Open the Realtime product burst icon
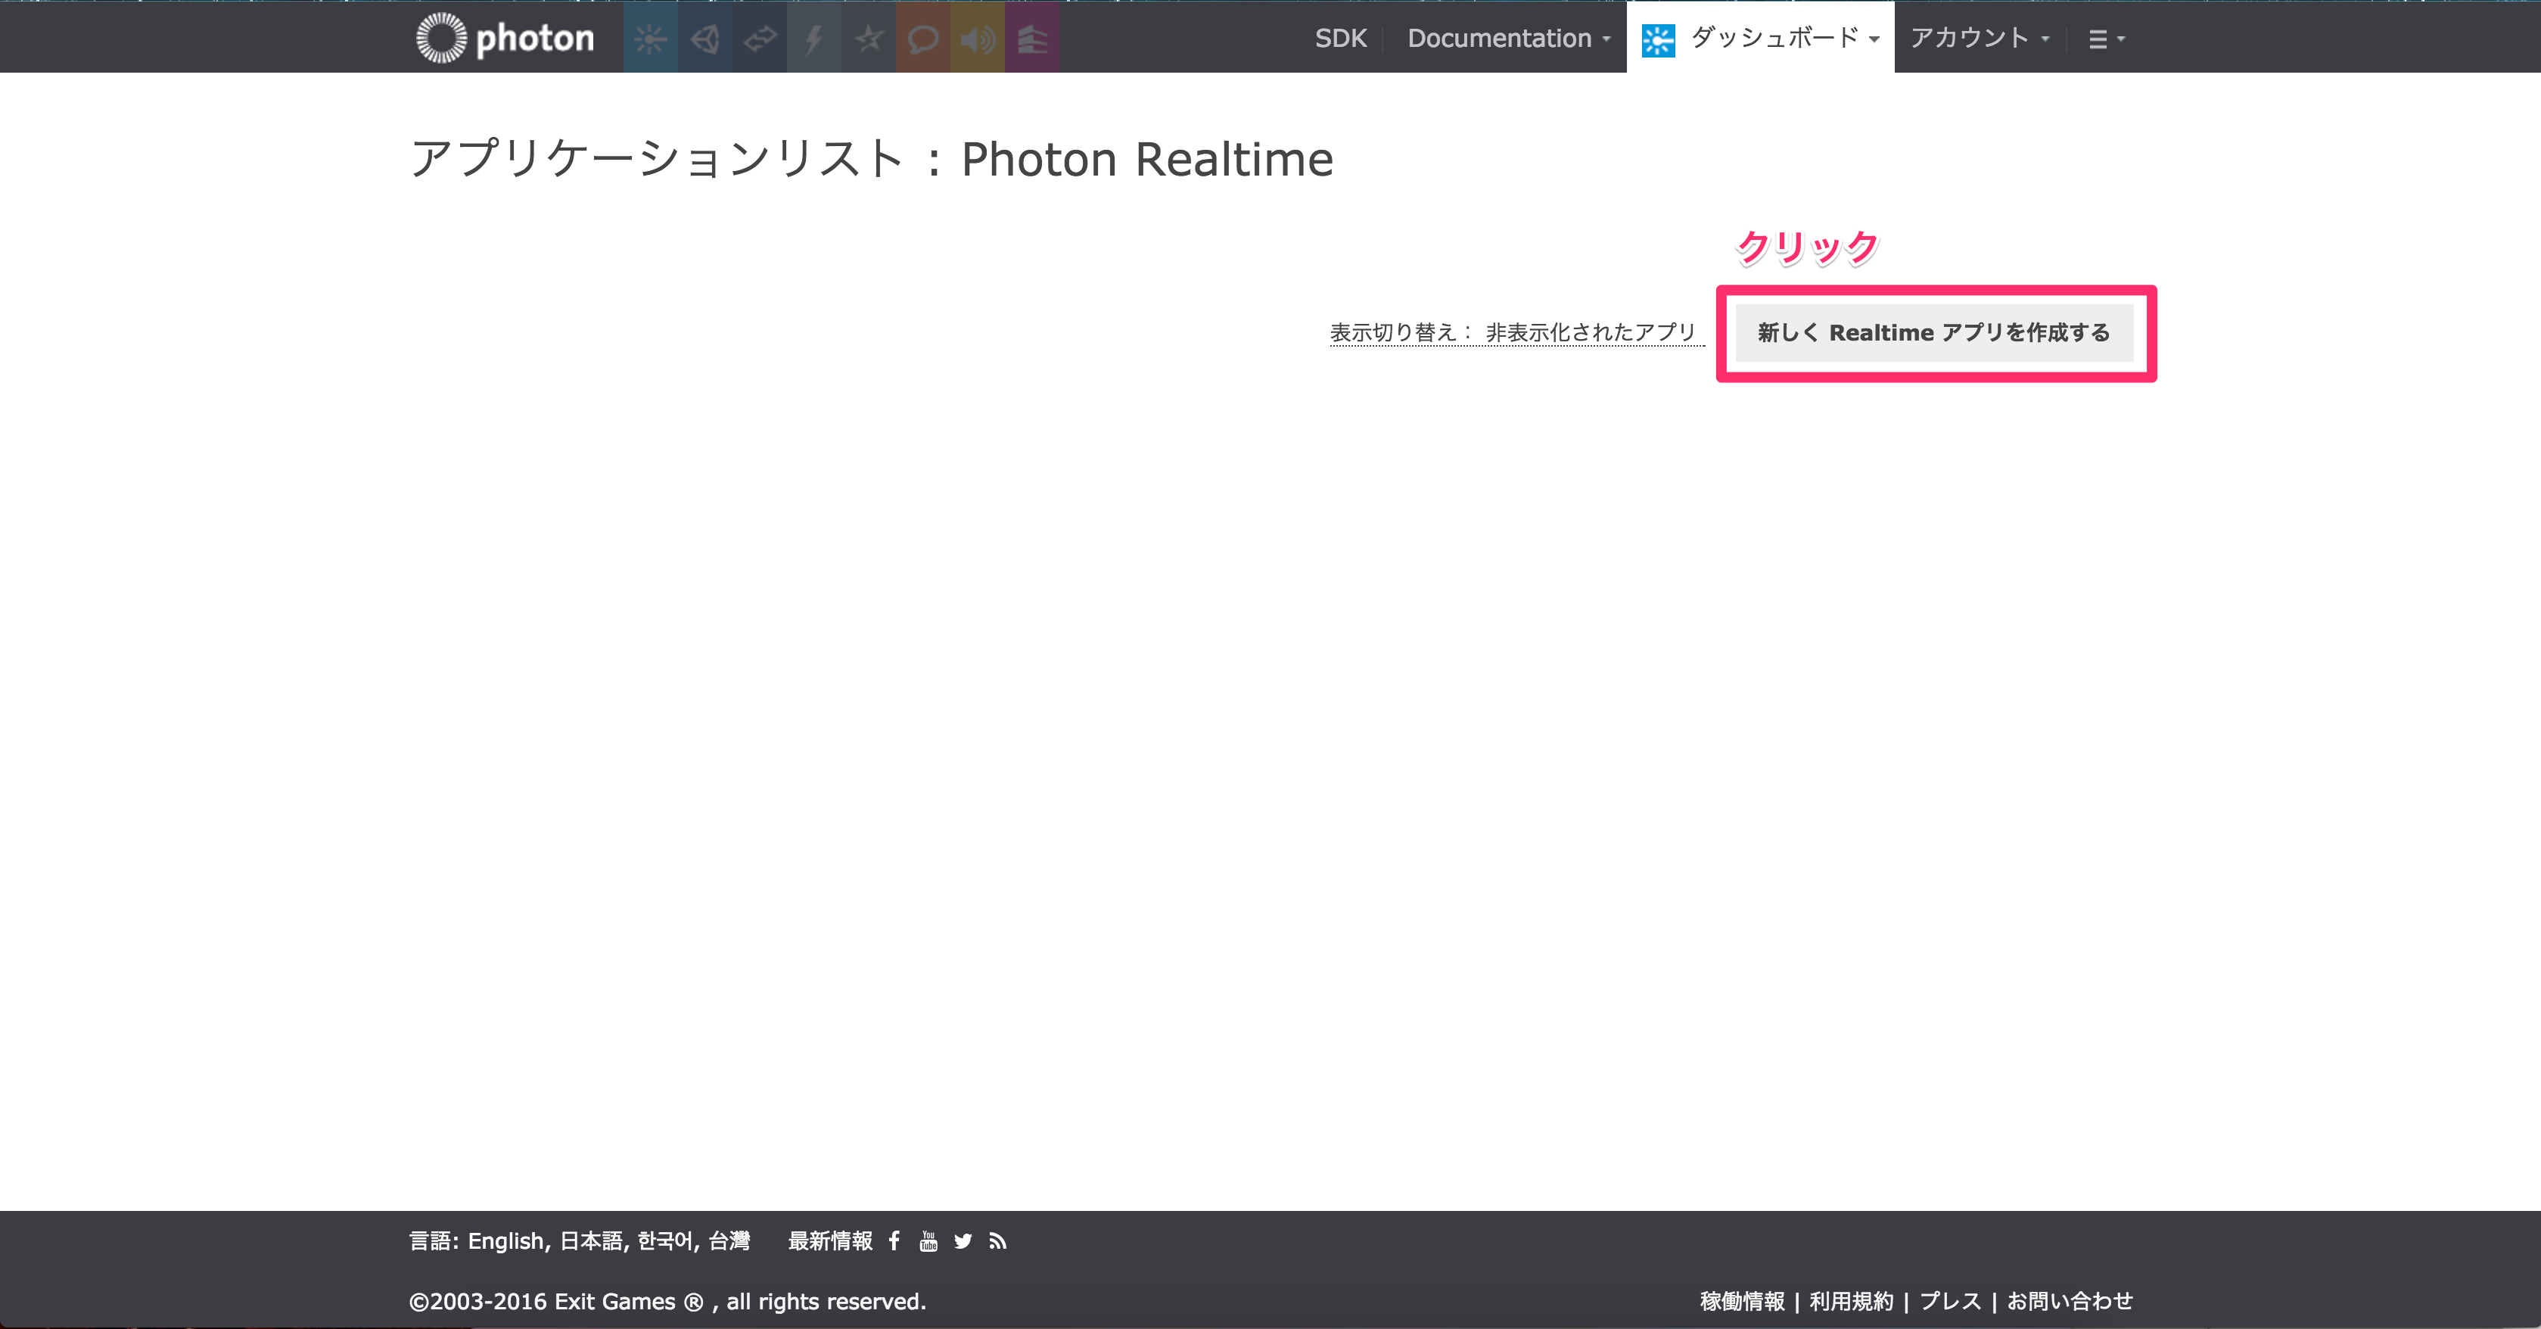 click(650, 39)
